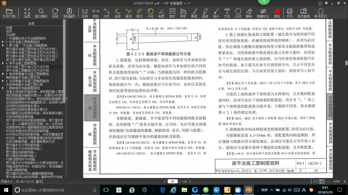Collapse the '4 梁平法施工图制图规则' bookmark
The width and height of the screenshot is (348, 195).
(x=3, y=63)
